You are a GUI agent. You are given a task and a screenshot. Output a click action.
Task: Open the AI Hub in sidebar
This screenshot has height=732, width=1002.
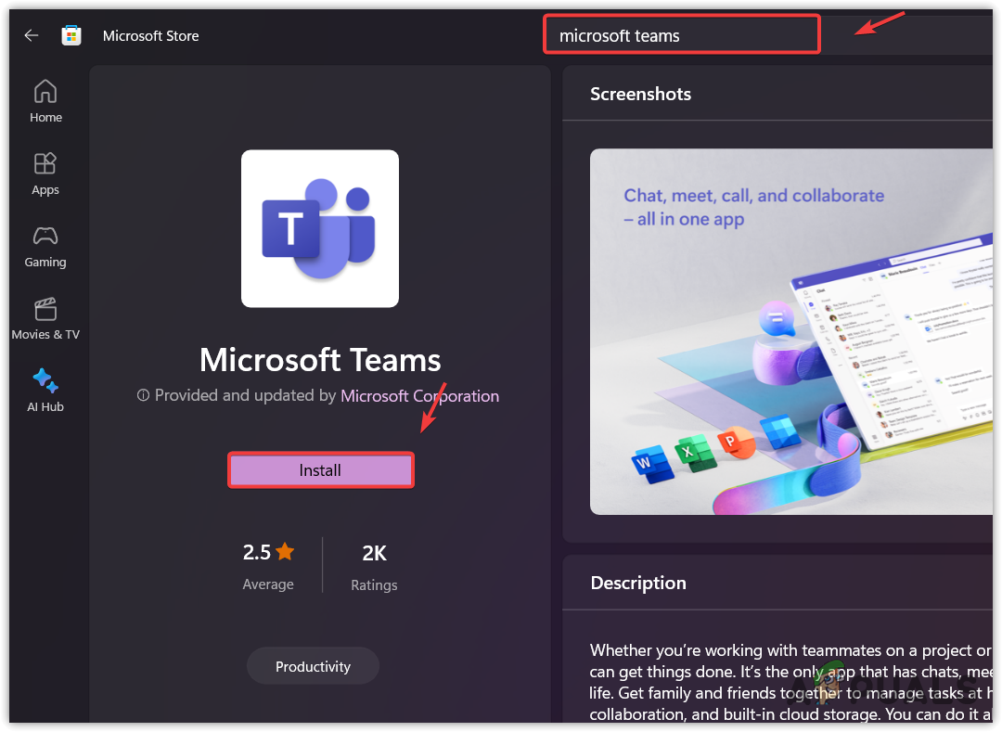click(45, 391)
